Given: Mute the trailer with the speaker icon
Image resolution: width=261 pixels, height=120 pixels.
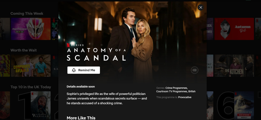Looking at the screenshot, I should [x=194, y=70].
